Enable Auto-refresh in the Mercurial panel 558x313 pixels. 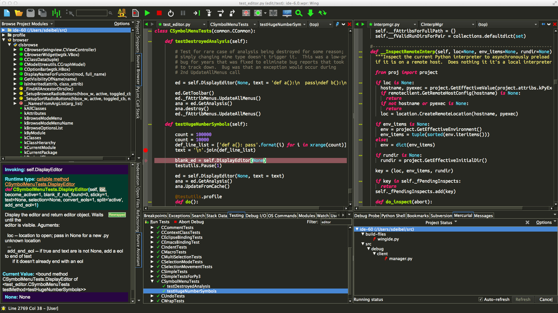point(481,299)
